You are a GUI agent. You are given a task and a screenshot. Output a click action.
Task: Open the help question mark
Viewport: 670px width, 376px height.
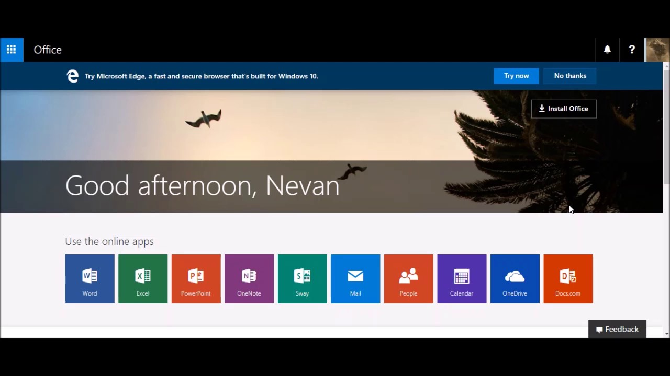(632, 50)
